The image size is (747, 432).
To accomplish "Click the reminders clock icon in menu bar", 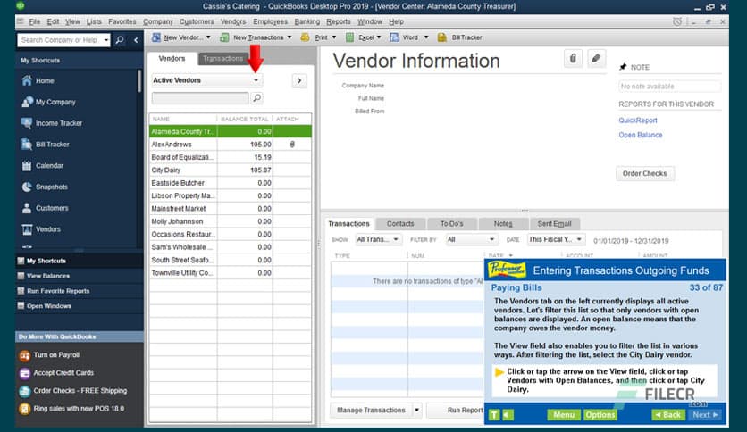I will (677, 21).
